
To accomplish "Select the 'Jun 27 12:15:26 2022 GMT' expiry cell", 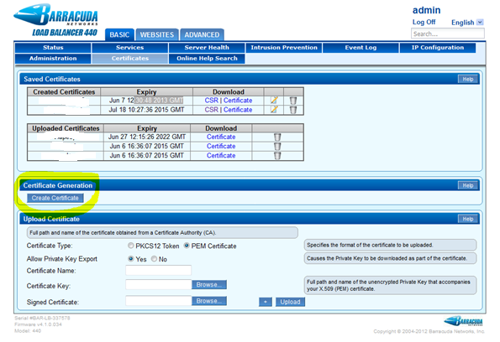I will click(x=147, y=137).
